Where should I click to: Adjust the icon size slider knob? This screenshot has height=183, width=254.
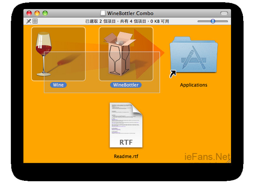point(213,21)
